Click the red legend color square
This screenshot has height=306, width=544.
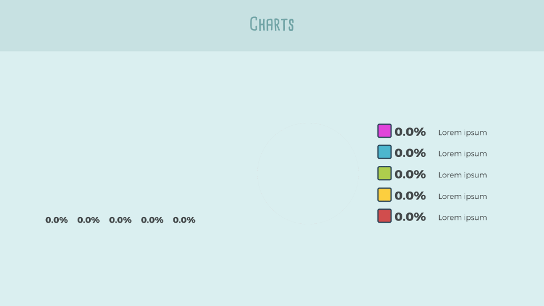tap(384, 216)
